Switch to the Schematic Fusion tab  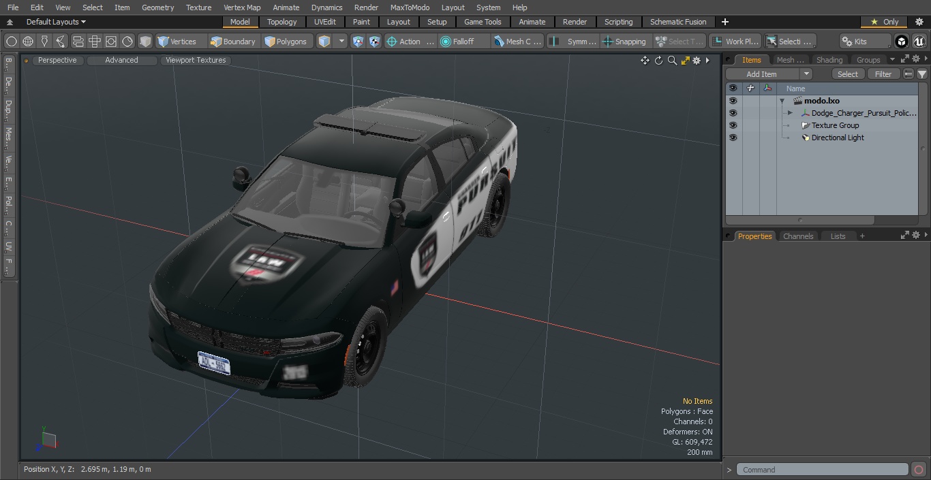click(678, 22)
